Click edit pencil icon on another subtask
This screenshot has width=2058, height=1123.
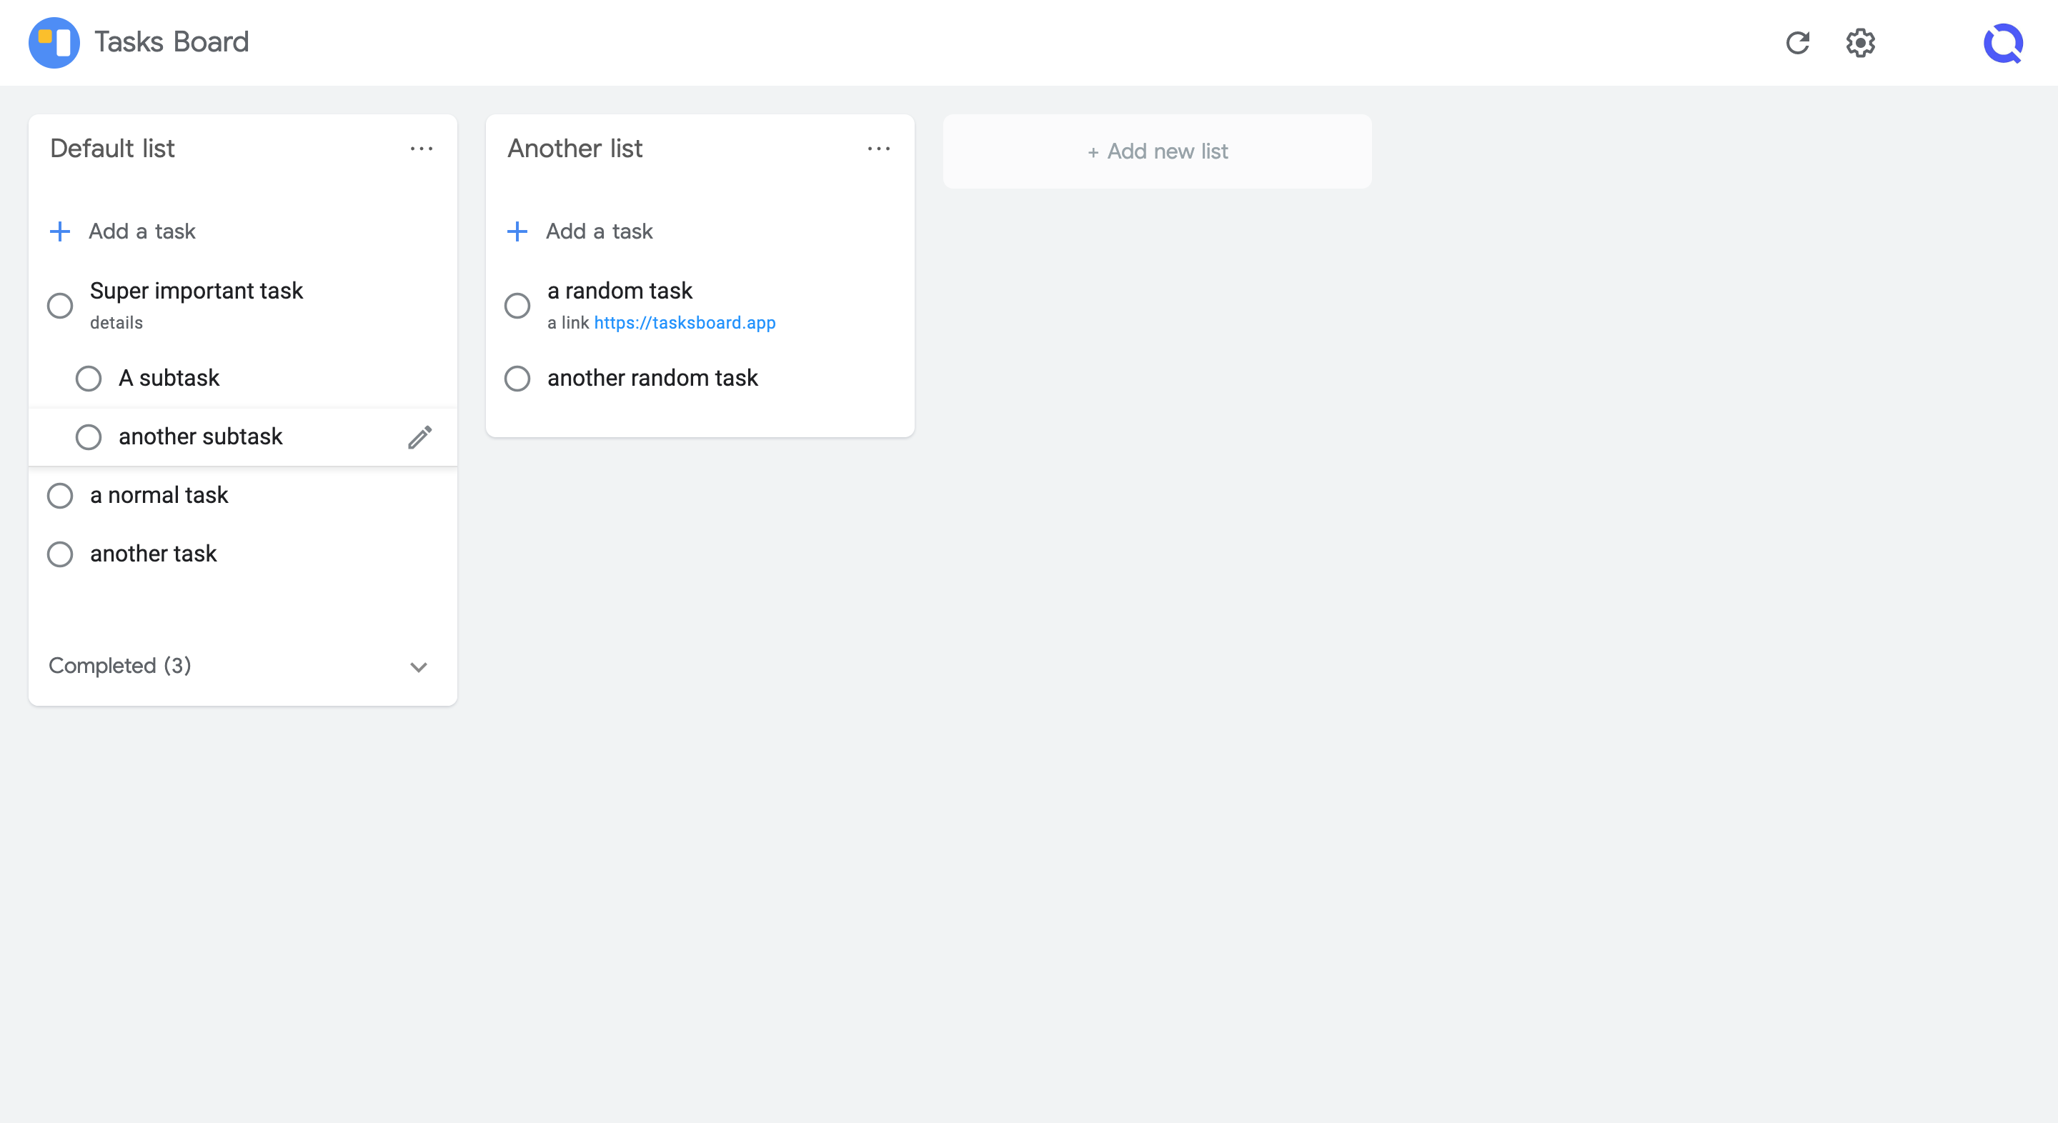point(419,437)
